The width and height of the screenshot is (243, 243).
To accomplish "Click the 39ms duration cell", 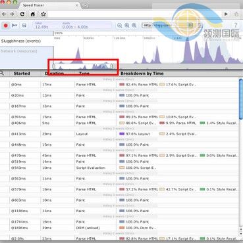I will (x=47, y=228).
